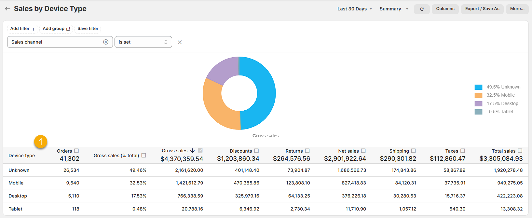The width and height of the screenshot is (532, 218).
Task: Click the Add group button
Action: (56, 29)
